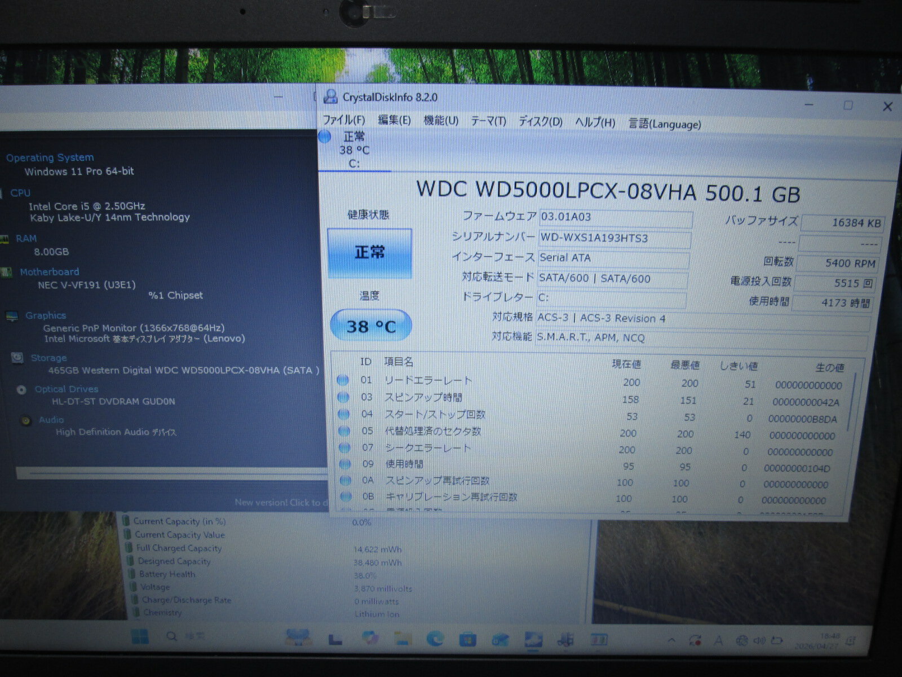Image resolution: width=902 pixels, height=677 pixels.
Task: Click the Battery Health row icon
Action: click(x=132, y=574)
